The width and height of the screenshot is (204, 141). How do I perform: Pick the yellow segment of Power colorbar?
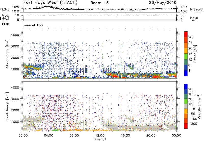186,51
